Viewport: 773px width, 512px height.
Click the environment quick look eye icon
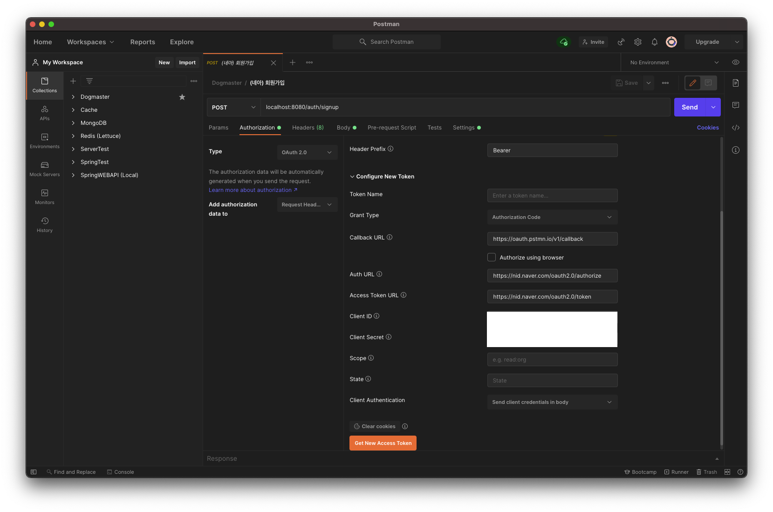pos(736,62)
